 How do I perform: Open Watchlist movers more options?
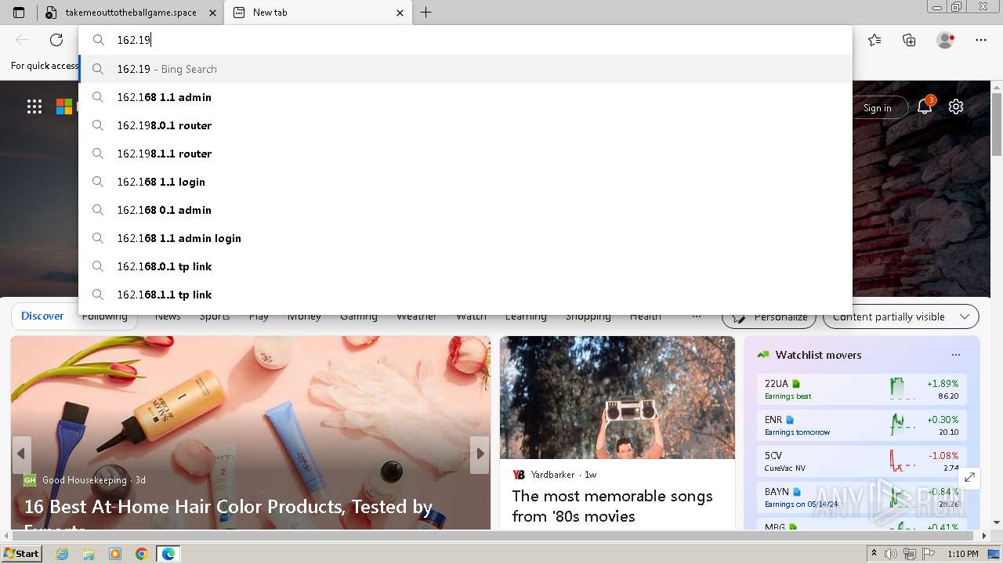point(955,355)
